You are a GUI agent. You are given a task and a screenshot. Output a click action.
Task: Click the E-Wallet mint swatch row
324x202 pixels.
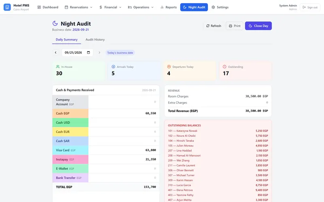(x=70, y=168)
